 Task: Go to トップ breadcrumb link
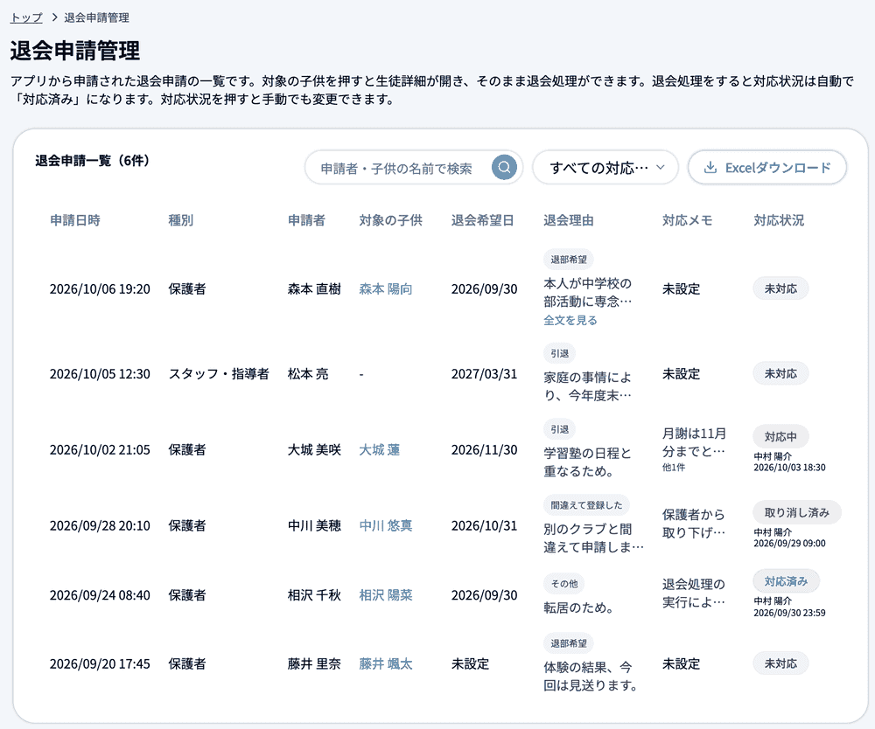tap(26, 17)
